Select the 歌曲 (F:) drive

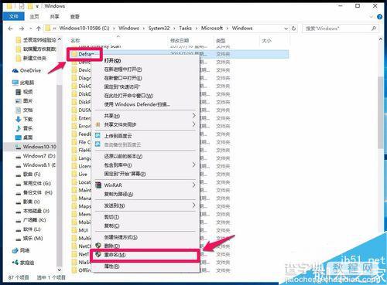tap(29, 174)
